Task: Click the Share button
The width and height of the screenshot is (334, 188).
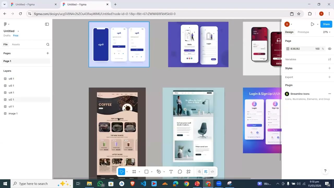Action: [x=326, y=24]
